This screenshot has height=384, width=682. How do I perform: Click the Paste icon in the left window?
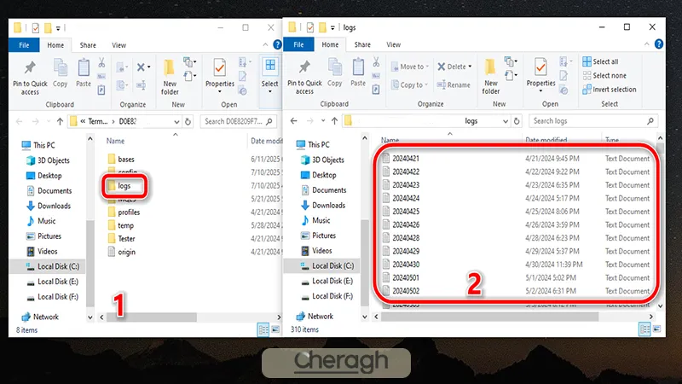coord(84,72)
